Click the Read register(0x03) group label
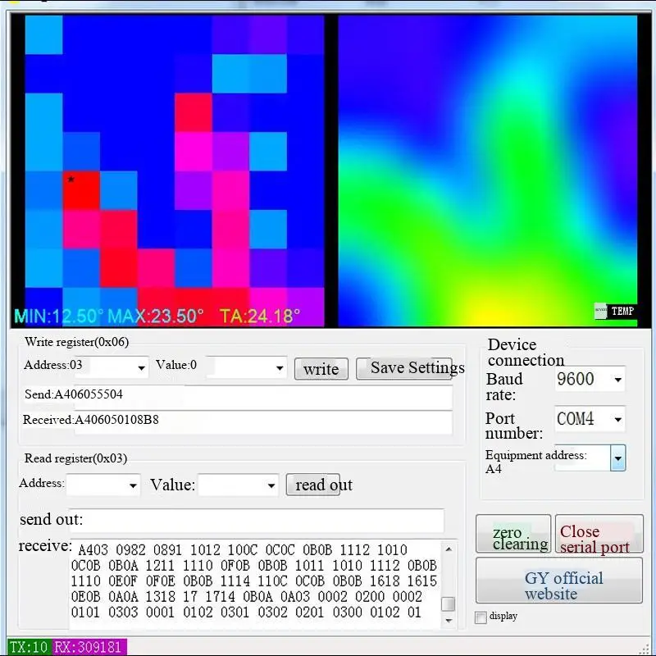Viewport: 656px width, 656px height. pyautogui.click(x=75, y=458)
